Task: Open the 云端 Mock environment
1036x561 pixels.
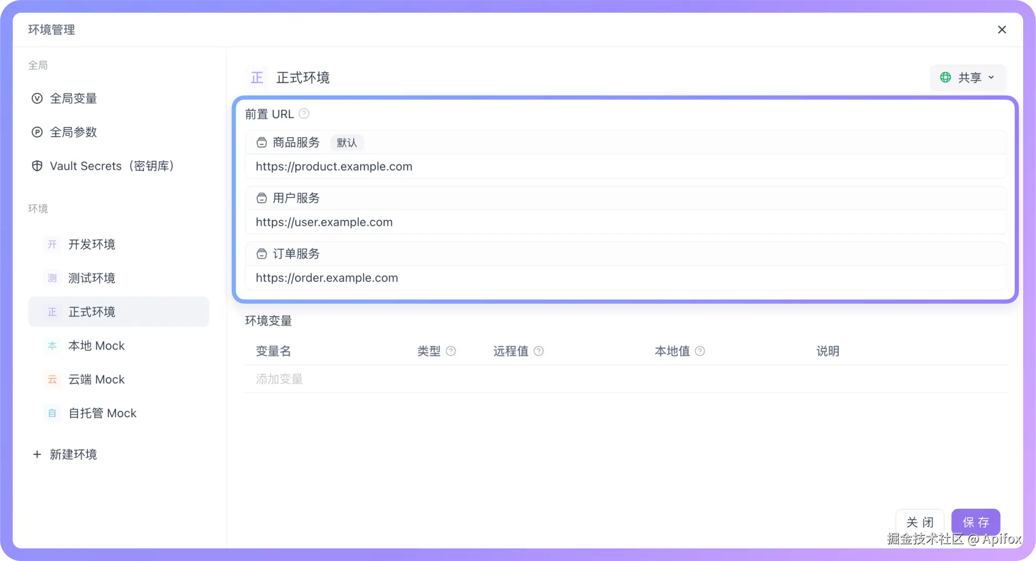Action: pos(97,379)
